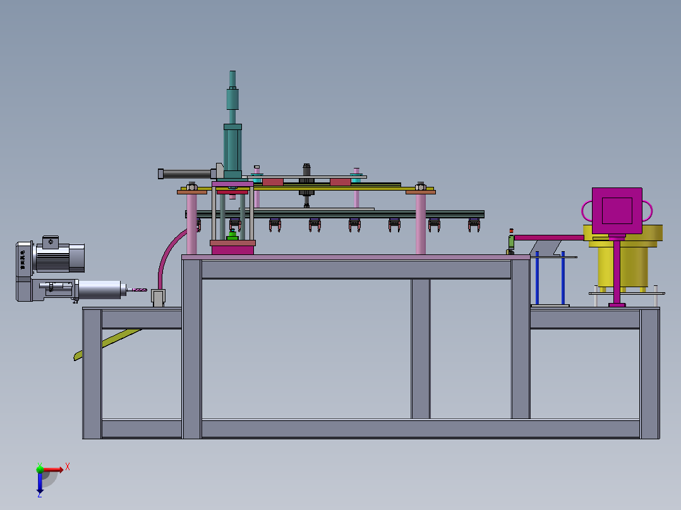Select the right pink support column
The image size is (681, 510).
pos(421,224)
